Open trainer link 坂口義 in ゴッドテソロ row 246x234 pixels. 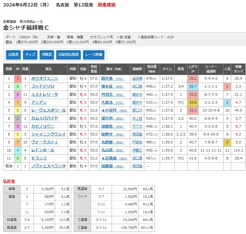point(137,86)
